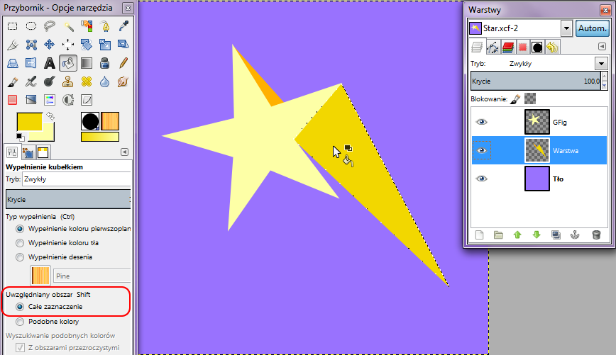Delete layer using the trash icon

pos(596,235)
